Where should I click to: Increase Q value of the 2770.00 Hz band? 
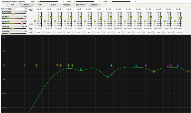pyautogui.click(x=182, y=33)
